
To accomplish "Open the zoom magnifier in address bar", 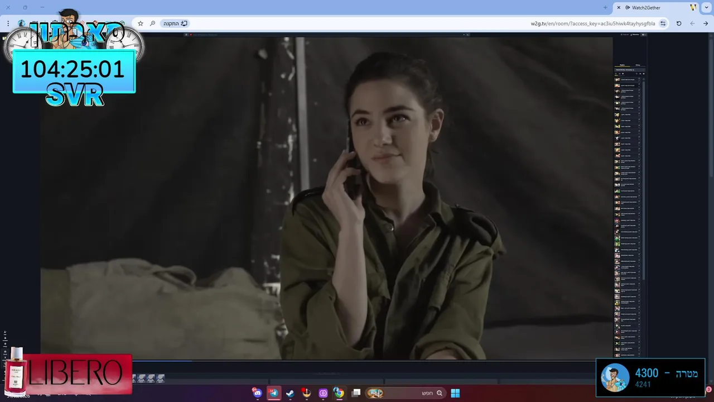I will [x=152, y=23].
